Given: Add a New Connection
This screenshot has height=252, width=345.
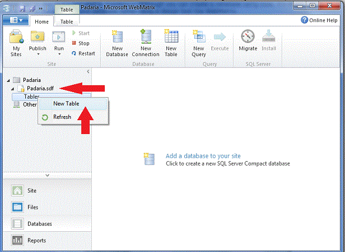Looking at the screenshot, I should (146, 43).
